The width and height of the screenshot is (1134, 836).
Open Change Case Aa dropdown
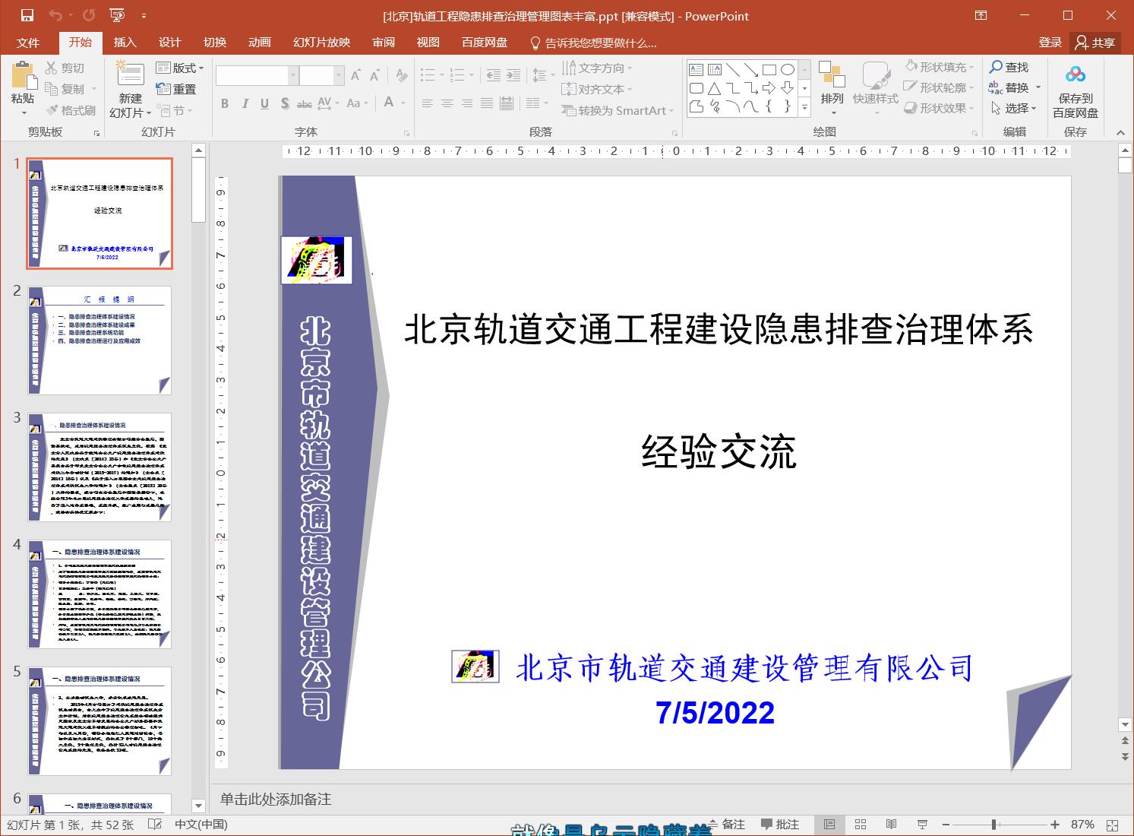click(x=357, y=103)
